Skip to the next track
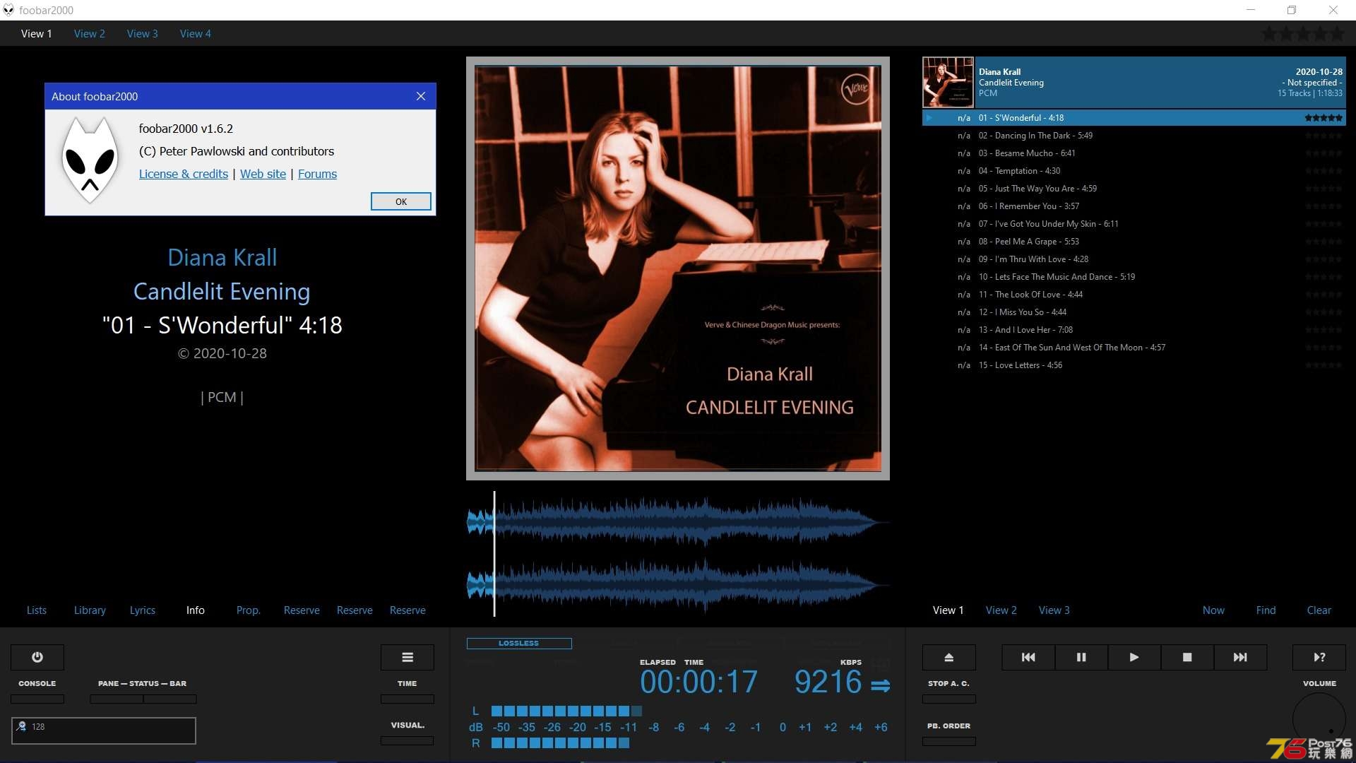The image size is (1356, 763). tap(1240, 657)
